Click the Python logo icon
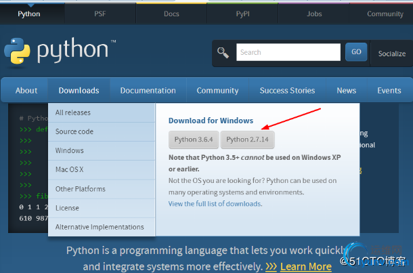 tap(18, 51)
